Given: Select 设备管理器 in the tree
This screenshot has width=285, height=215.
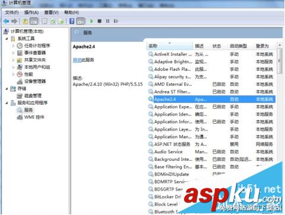Looking at the screenshot, I should pyautogui.click(x=35, y=82).
